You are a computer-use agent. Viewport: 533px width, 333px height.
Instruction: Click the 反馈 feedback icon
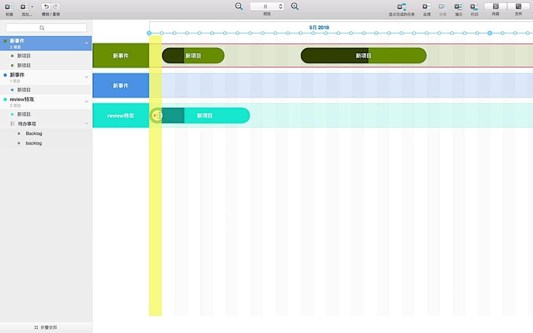[x=426, y=7]
